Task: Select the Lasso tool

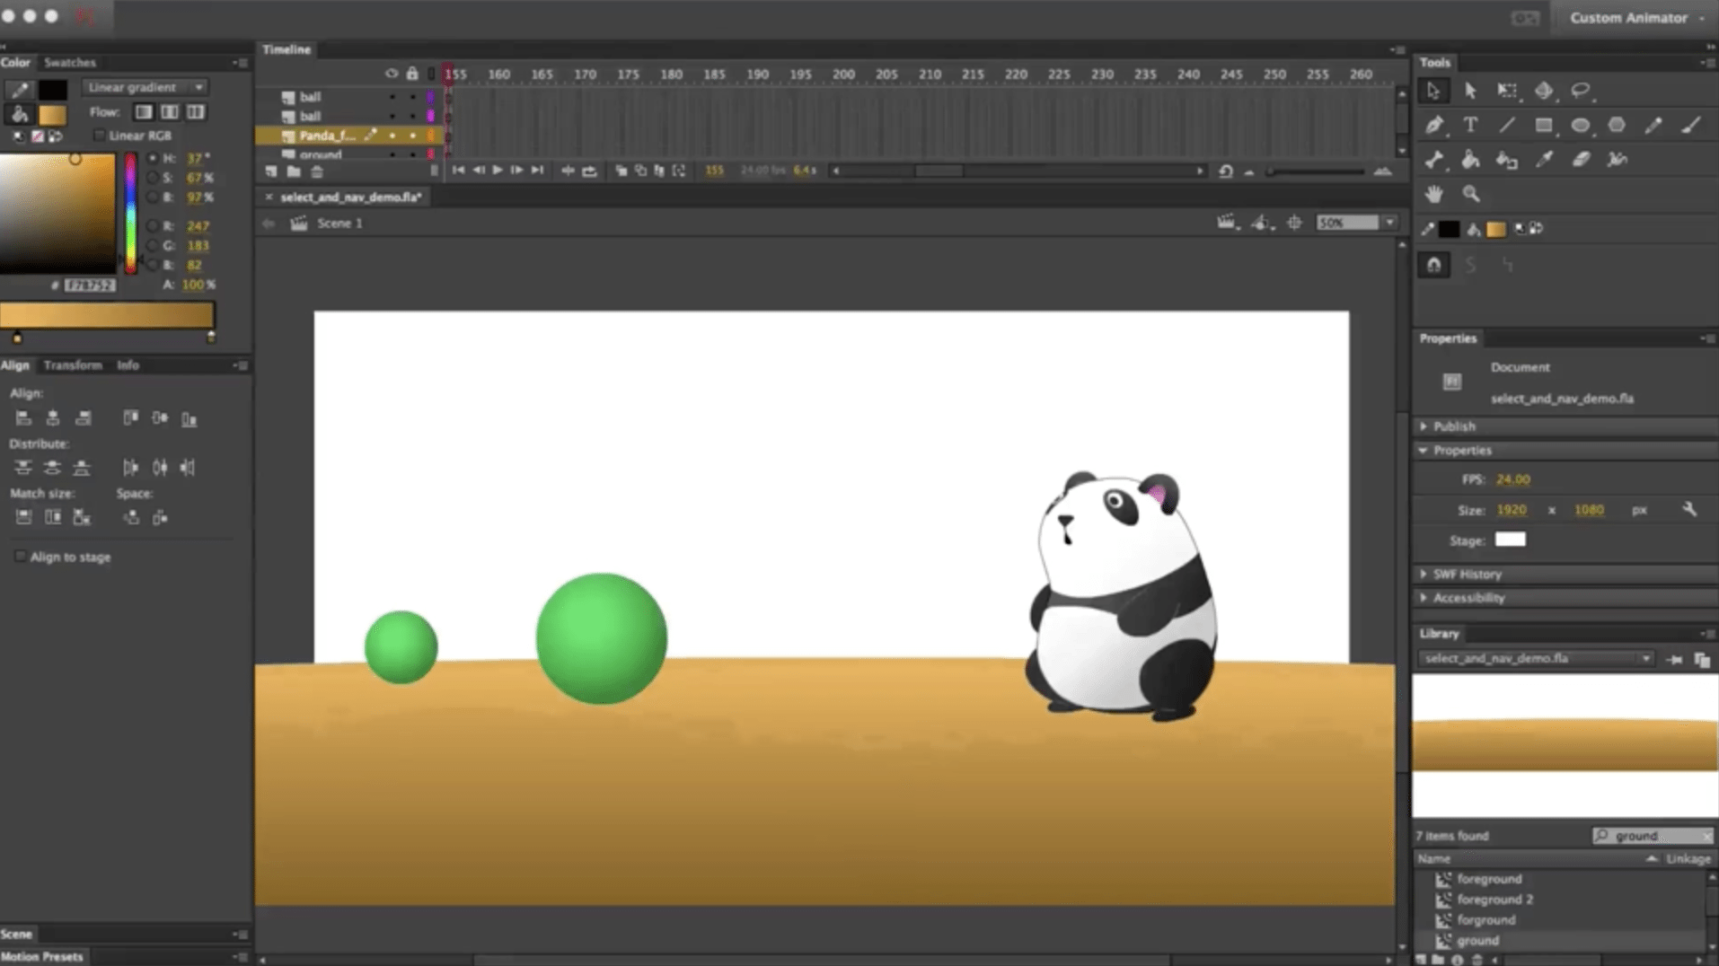Action: pyautogui.click(x=1581, y=91)
